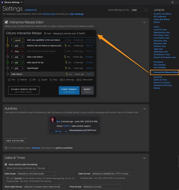Collapse the Interactive Rebase Editor section chevron
179x190 pixels.
(145, 23)
